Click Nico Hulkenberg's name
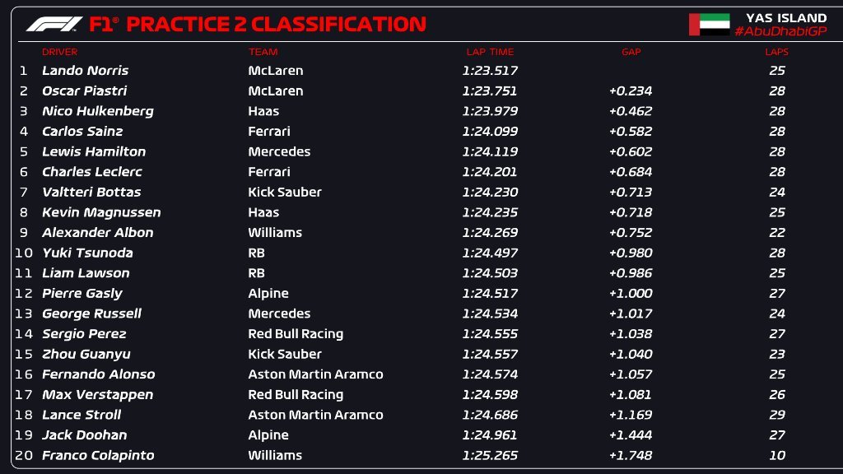843x474 pixels. click(97, 111)
